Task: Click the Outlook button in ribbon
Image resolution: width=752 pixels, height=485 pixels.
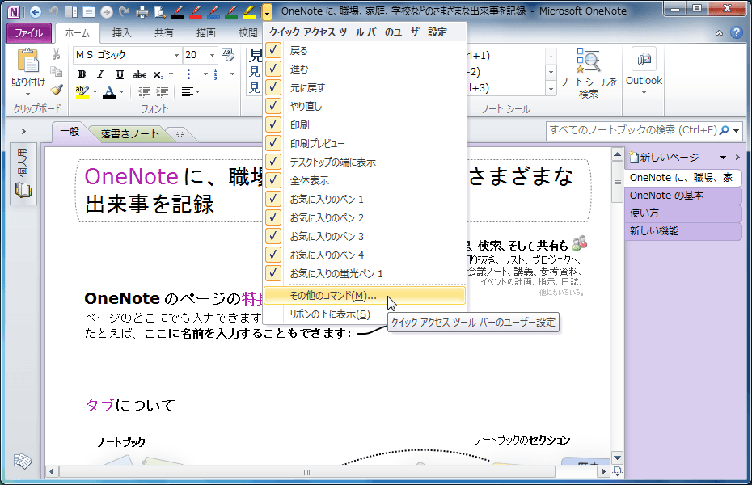Action: 644,72
